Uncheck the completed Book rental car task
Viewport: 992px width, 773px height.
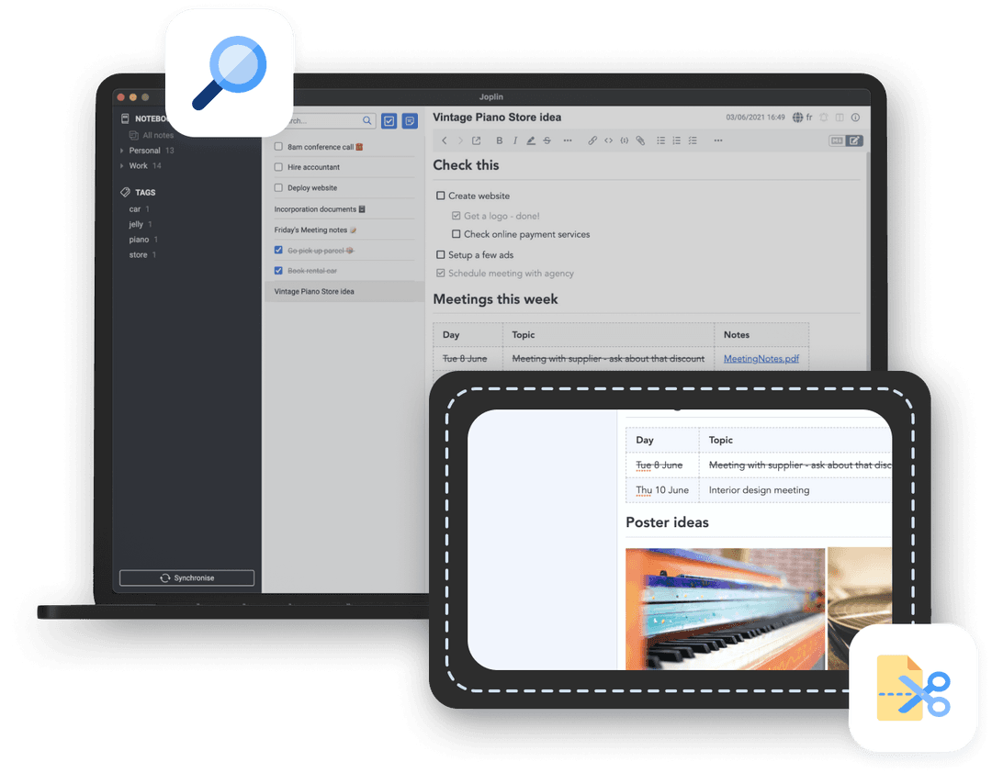click(278, 270)
